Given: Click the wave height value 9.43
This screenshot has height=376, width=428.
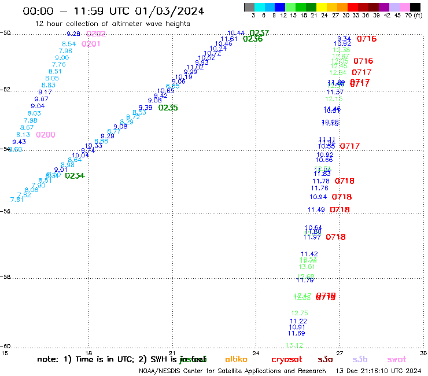Looking at the screenshot, I should click(19, 142).
